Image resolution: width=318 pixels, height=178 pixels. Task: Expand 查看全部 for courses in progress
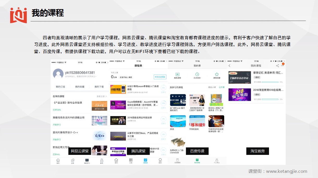click(102, 96)
